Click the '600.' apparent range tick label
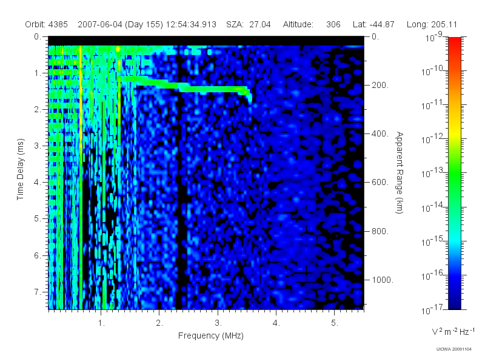This screenshot has width=485, height=364. 380,183
